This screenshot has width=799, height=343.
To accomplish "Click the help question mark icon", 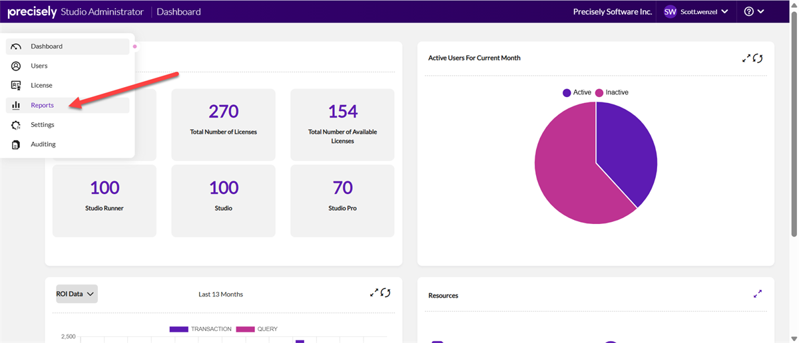I will tap(749, 11).
